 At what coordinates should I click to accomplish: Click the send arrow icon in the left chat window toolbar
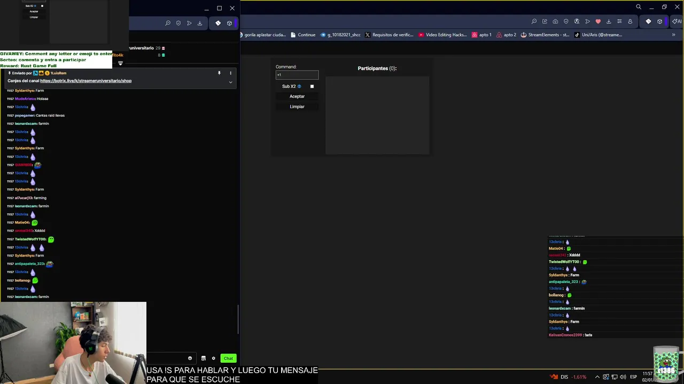[x=189, y=23]
